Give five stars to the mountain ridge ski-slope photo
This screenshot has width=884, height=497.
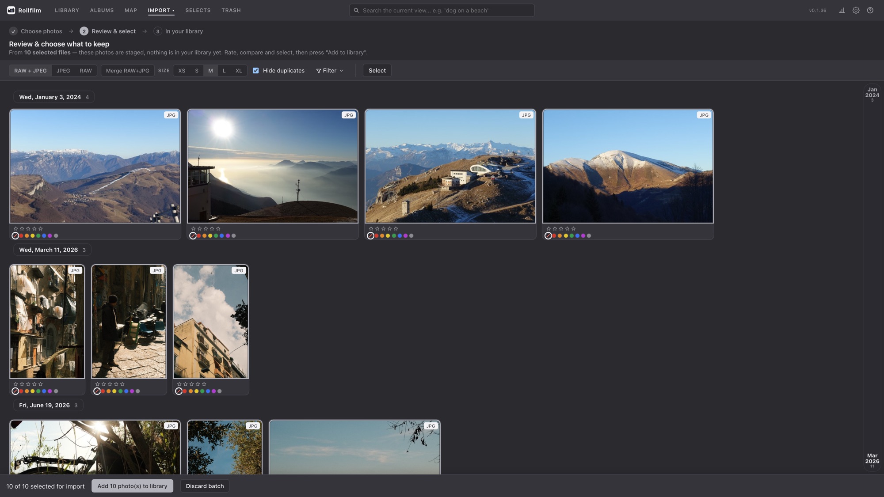tap(41, 228)
